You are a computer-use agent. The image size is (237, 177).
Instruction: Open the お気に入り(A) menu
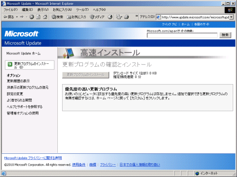pos(62,10)
